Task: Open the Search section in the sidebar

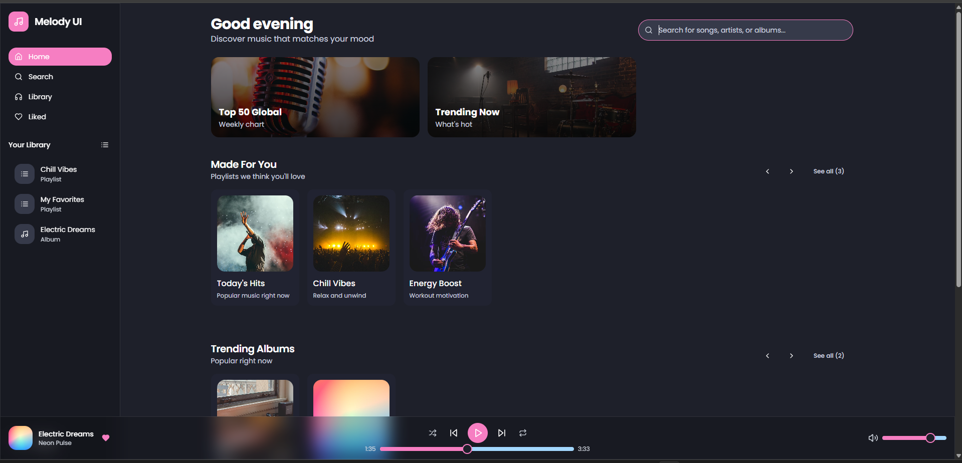Action: [x=41, y=77]
